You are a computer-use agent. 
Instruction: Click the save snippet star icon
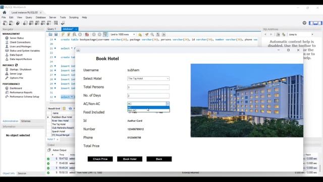tap(140, 34)
